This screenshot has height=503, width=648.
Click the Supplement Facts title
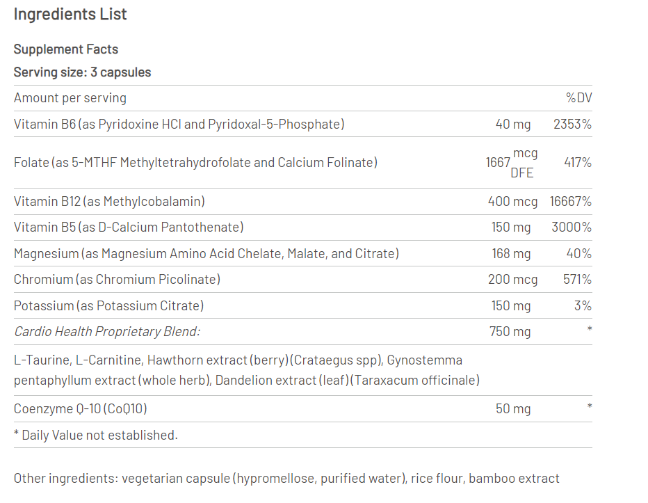pos(66,49)
